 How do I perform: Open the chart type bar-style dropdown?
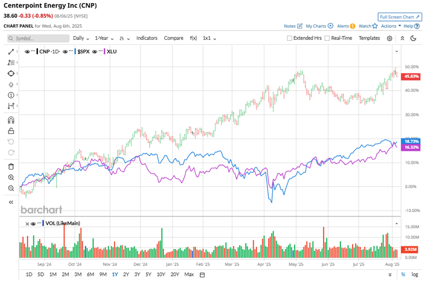point(124,38)
